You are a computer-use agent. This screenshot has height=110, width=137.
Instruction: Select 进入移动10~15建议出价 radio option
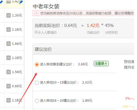37,83
